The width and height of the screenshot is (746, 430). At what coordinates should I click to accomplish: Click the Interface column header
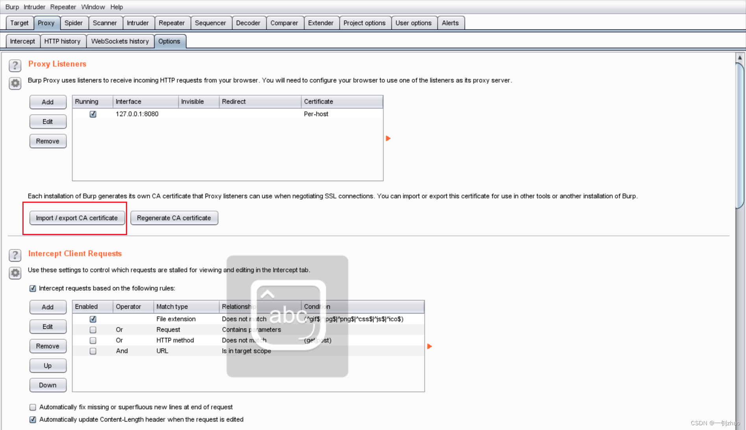tap(146, 102)
